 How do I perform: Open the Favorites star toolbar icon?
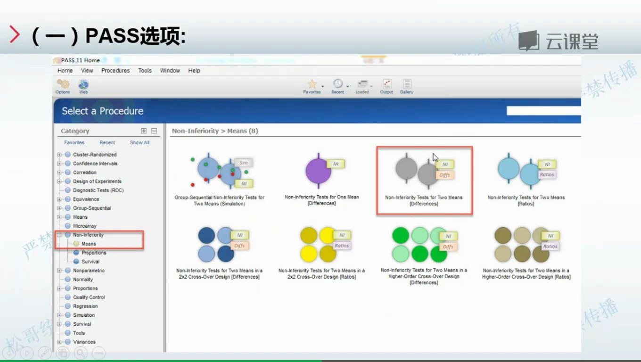point(312,86)
